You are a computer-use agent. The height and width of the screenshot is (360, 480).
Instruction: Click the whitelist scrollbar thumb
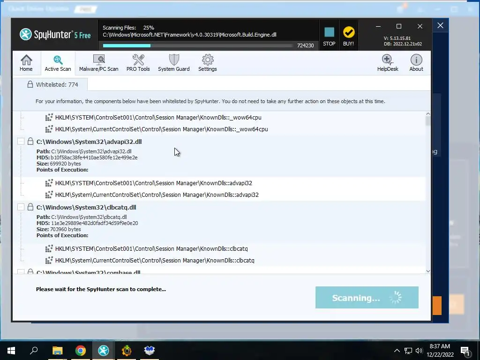coord(428,121)
